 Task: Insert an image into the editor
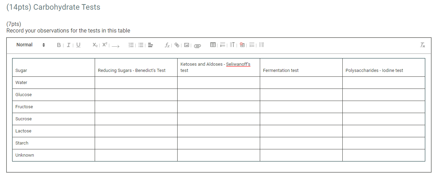[187, 45]
